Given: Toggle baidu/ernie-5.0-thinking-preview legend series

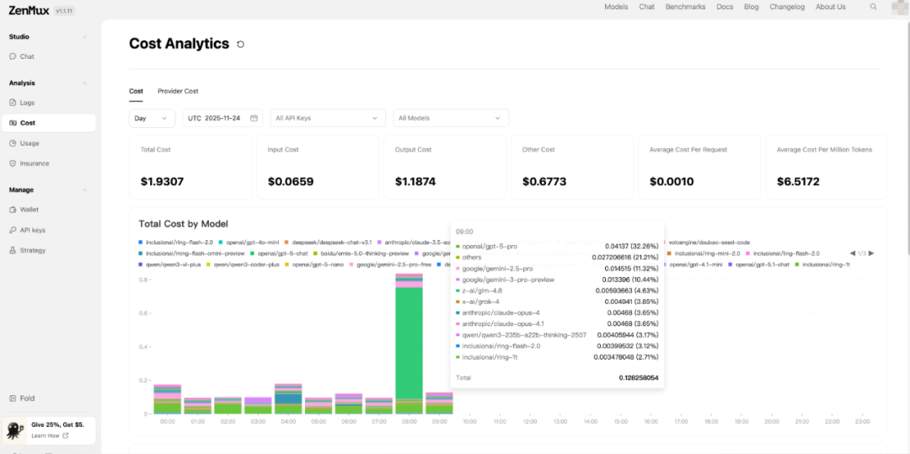Looking at the screenshot, I should coord(361,254).
